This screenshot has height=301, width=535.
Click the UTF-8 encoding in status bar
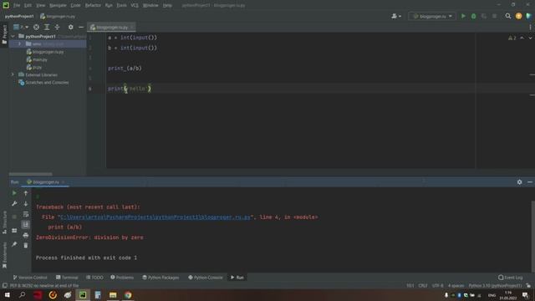[x=438, y=286]
